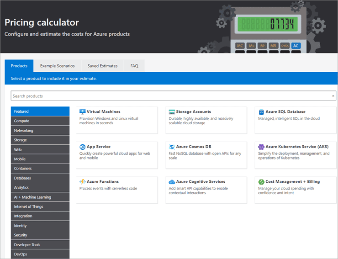The width and height of the screenshot is (338, 259).
Task: Select the Containers category
Action: 40,169
